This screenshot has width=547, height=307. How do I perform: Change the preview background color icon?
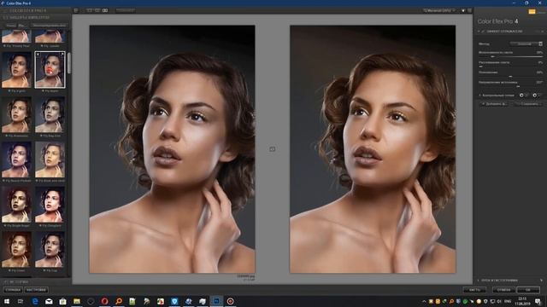[x=463, y=10]
